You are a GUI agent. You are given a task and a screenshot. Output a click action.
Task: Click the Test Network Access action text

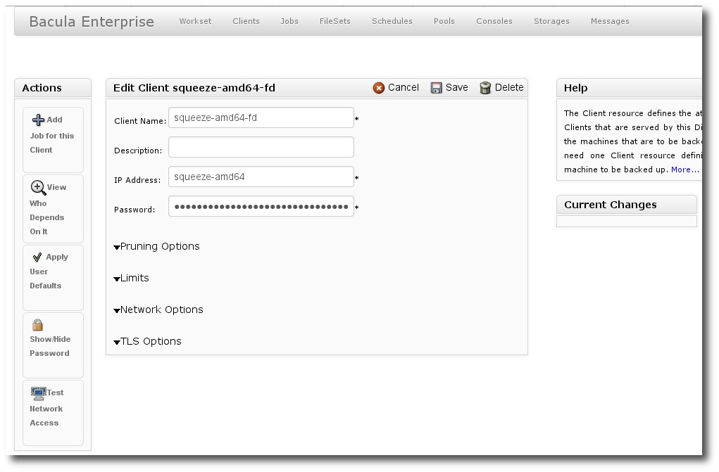tap(46, 408)
